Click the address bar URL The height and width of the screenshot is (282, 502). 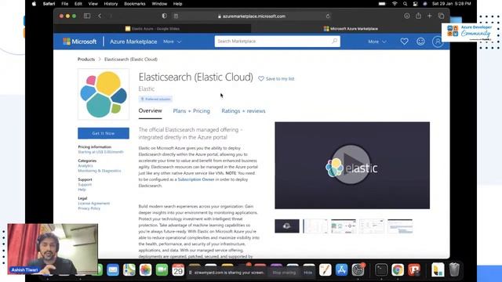254,16
